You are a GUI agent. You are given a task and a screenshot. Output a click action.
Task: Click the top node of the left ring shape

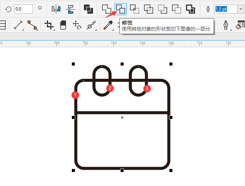102,66
